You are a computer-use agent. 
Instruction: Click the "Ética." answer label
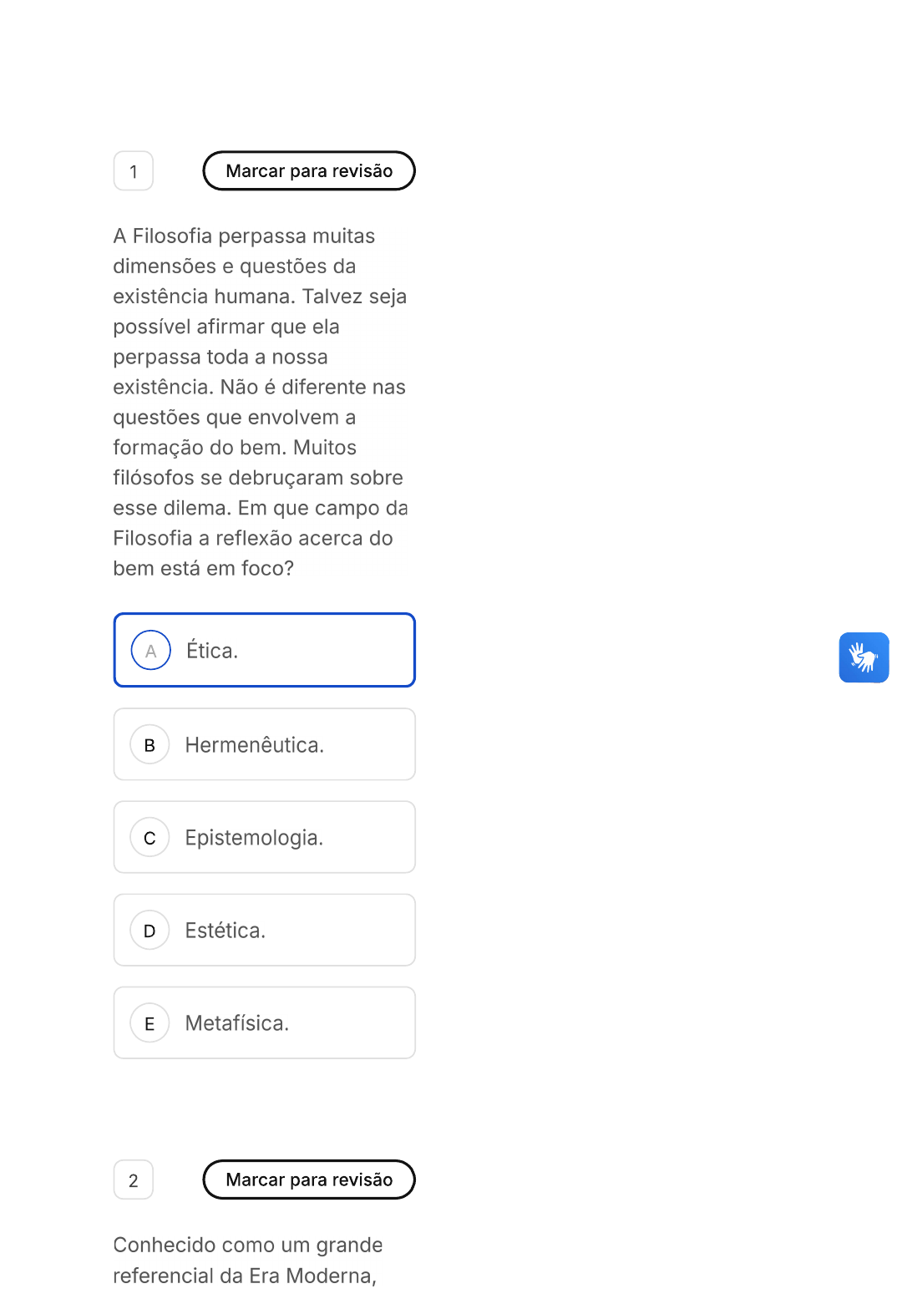(212, 651)
